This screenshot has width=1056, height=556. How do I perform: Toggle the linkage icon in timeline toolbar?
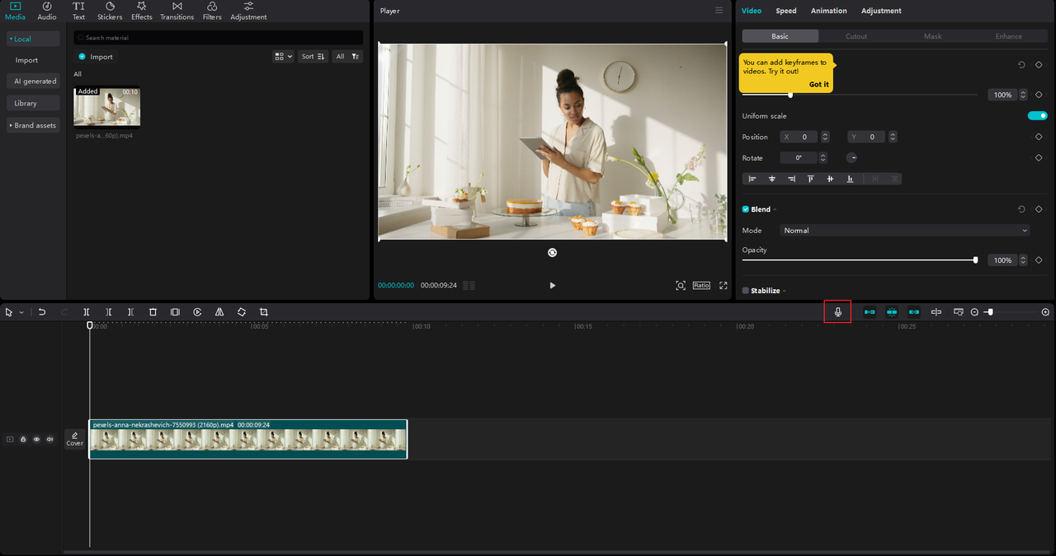coord(914,312)
